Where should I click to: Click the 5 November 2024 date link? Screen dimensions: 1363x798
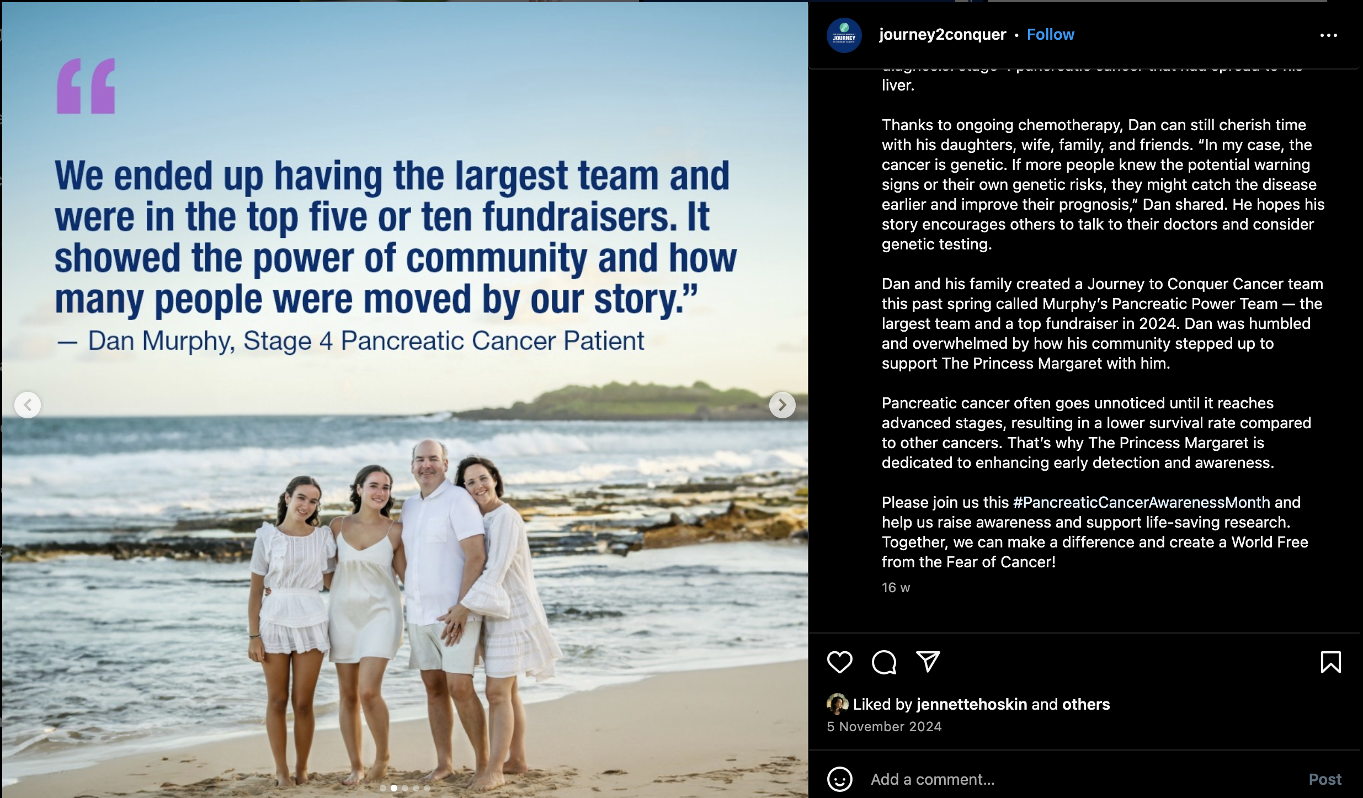coord(883,727)
